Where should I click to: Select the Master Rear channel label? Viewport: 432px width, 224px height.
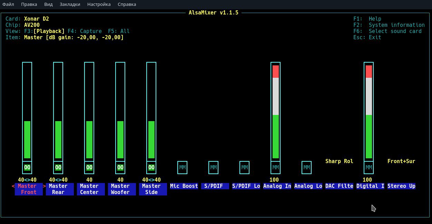tap(60, 189)
